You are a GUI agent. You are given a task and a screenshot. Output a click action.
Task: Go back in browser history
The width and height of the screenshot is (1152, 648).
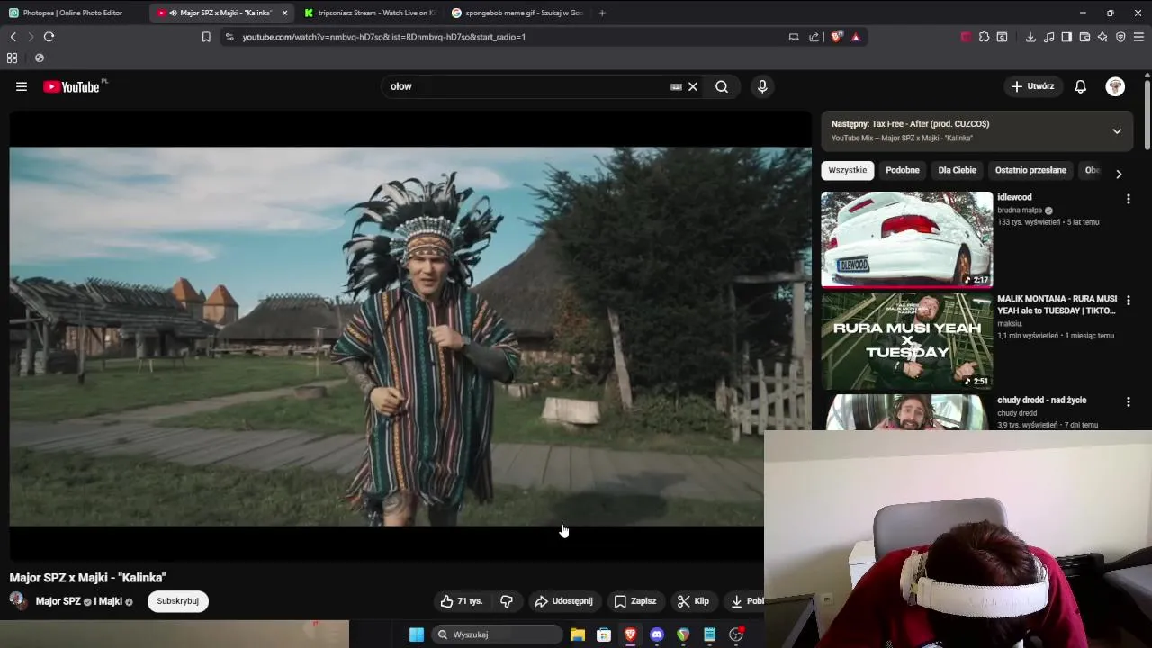click(x=13, y=37)
